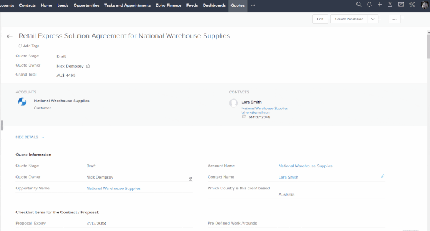
Task: Open the search icon in top bar
Action: pyautogui.click(x=359, y=5)
